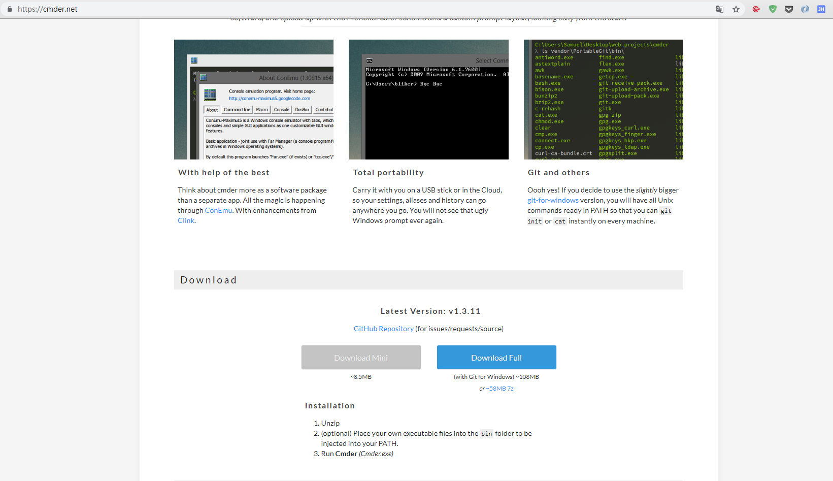Open the git bin listing thumbnail

tap(604, 100)
